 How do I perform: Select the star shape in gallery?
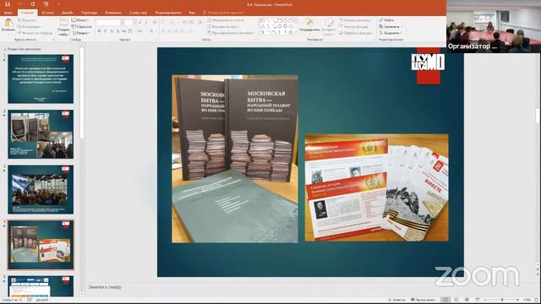pos(291,32)
